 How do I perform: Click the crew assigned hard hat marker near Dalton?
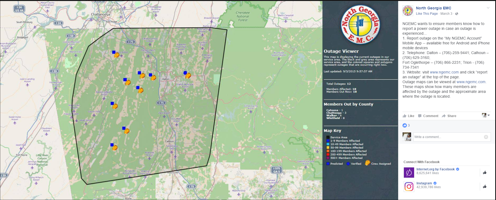coord(154,78)
